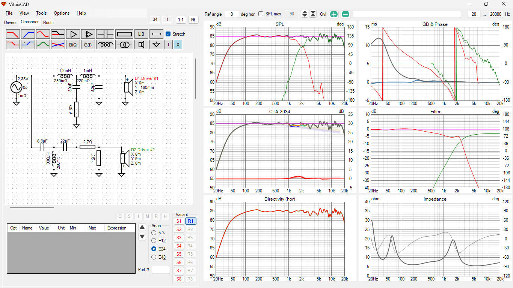This screenshot has height=288, width=513.
Task: Select the wire connection tool
Action: click(x=156, y=34)
